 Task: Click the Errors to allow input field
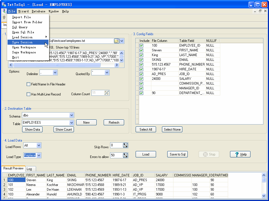click(117, 155)
